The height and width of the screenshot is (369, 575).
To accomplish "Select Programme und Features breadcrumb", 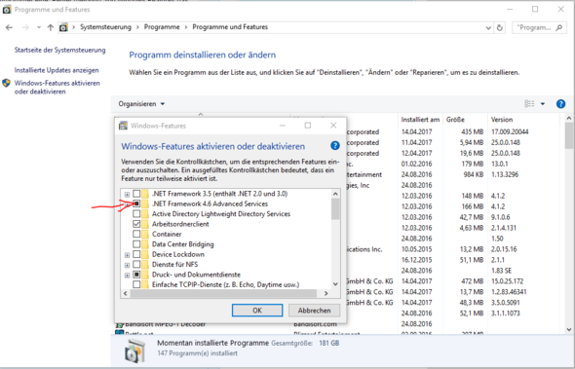I will [230, 27].
